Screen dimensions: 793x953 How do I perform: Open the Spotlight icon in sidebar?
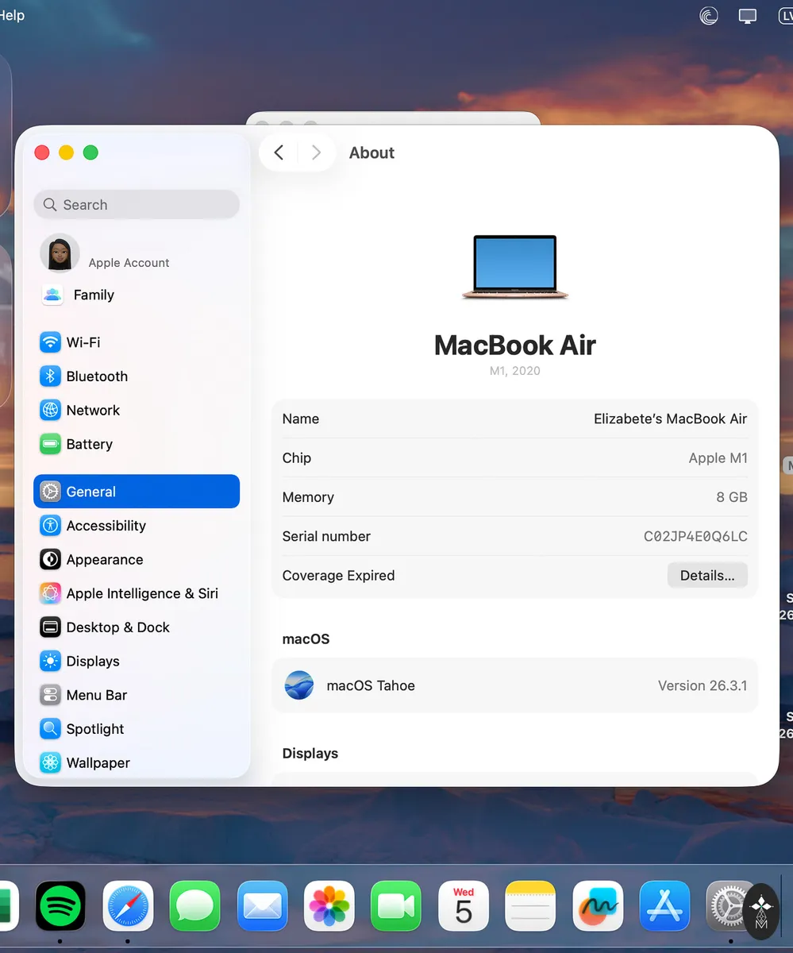tap(50, 729)
